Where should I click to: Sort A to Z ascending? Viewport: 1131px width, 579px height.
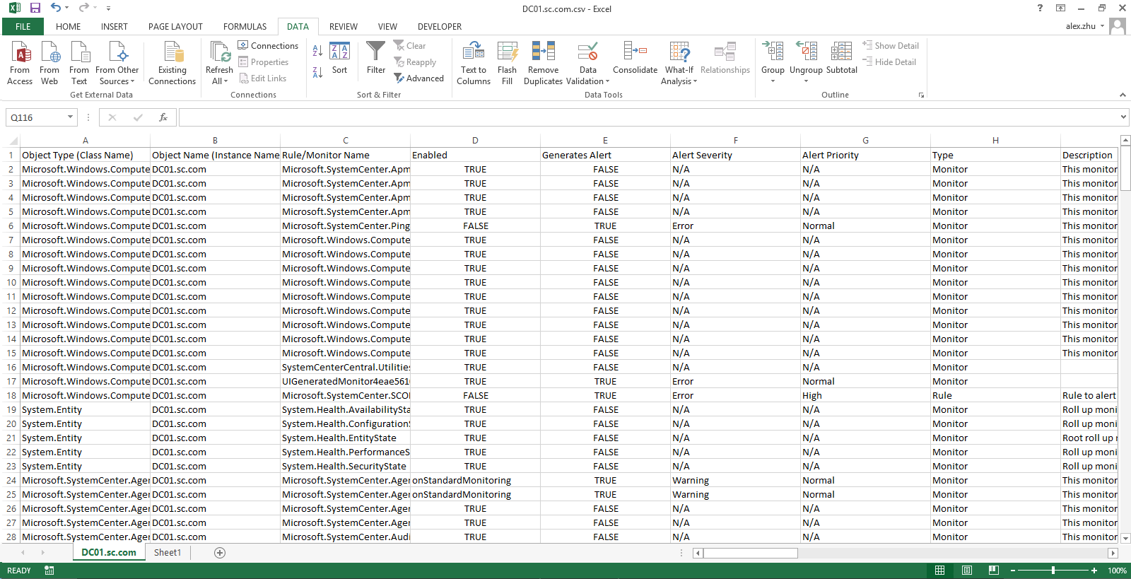pos(317,51)
